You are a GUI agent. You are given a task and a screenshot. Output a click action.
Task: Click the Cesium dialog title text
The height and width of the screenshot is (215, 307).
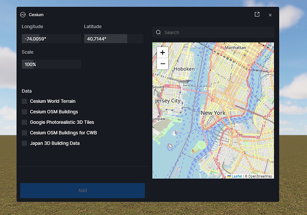[36, 15]
